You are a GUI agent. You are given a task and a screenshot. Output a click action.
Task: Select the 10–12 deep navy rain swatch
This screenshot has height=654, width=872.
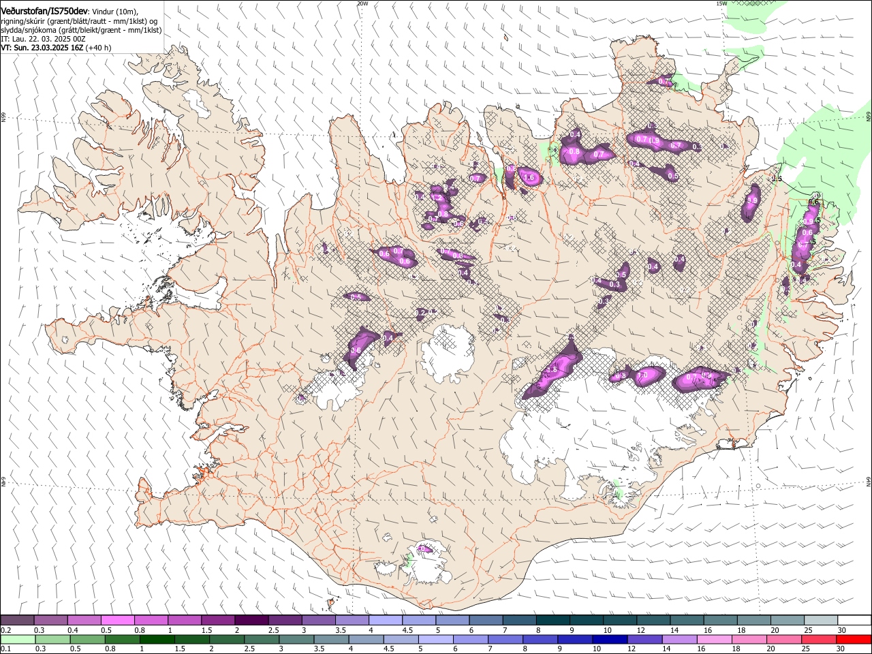pyautogui.click(x=609, y=640)
